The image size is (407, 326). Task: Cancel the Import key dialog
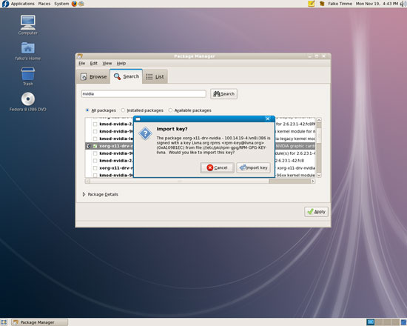(x=217, y=167)
